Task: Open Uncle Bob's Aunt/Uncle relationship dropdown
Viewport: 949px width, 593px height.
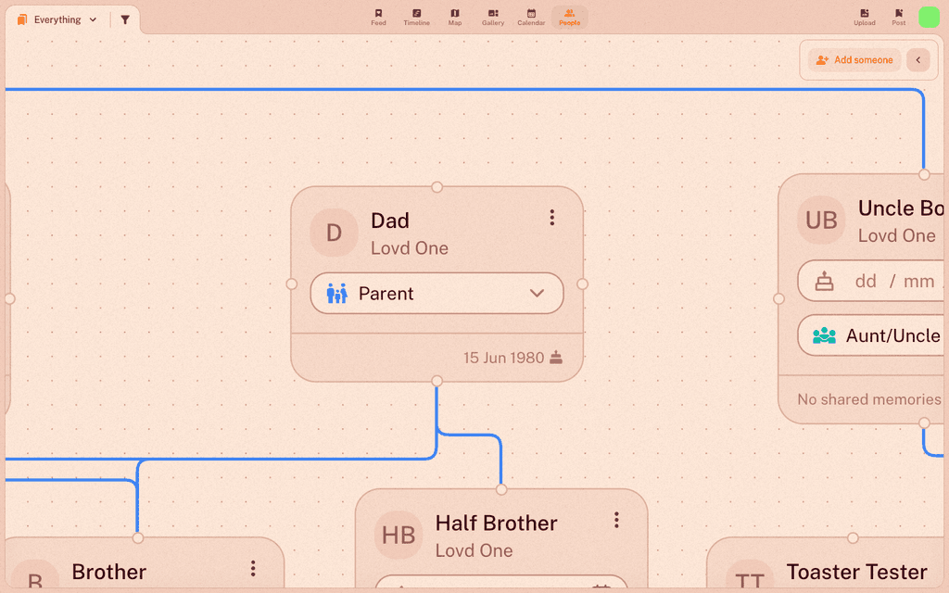Action: [x=873, y=335]
